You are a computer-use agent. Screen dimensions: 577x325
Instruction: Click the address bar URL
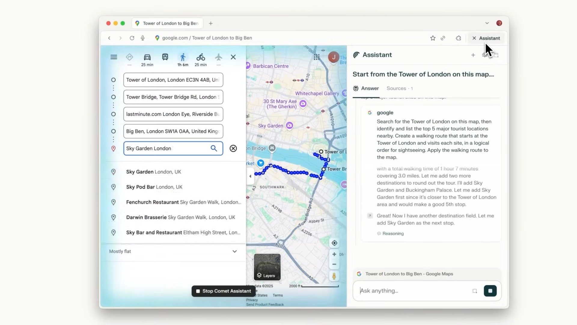coord(207,38)
